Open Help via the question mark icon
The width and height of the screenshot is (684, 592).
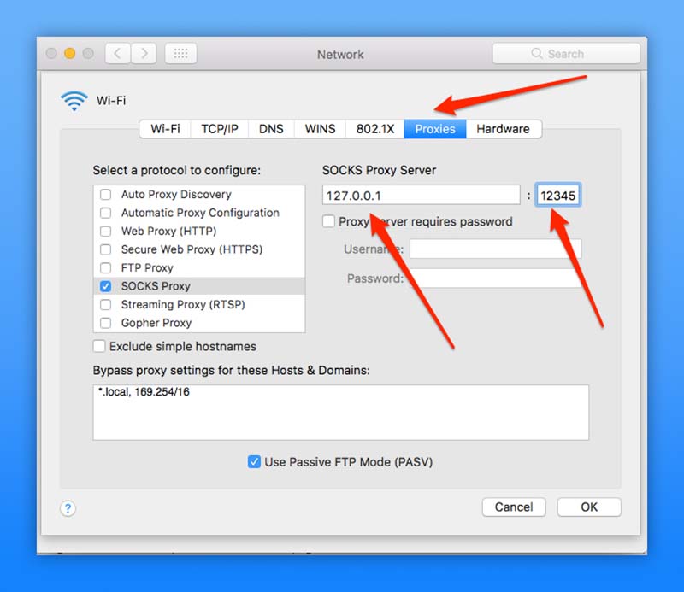(x=68, y=507)
